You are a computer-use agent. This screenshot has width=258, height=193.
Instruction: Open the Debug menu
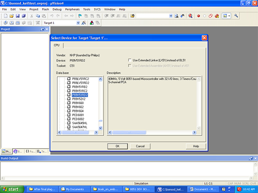57,9
